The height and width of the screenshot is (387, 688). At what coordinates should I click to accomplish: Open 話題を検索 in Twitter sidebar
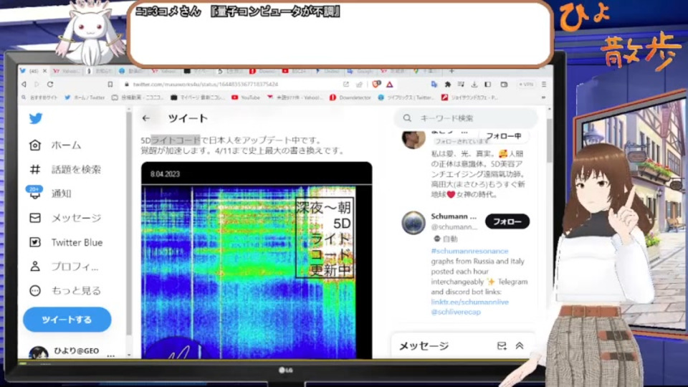(x=65, y=169)
